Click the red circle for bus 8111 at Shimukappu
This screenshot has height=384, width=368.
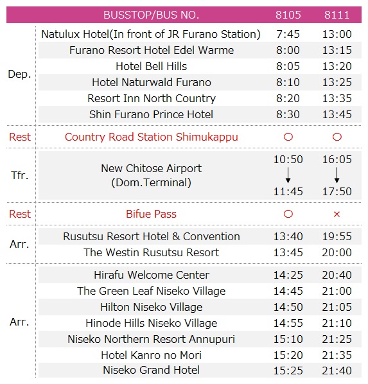pos(337,137)
